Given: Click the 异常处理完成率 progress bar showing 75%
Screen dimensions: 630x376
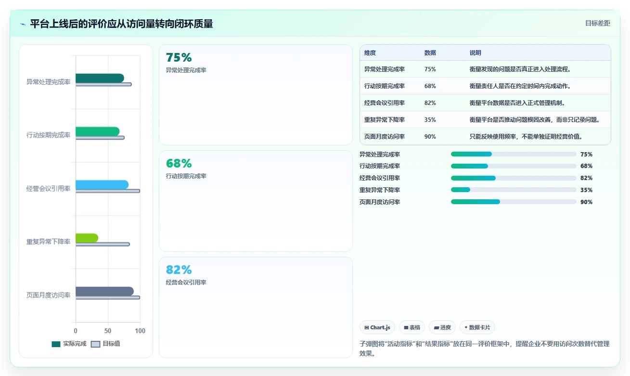Looking at the screenshot, I should pyautogui.click(x=514, y=154).
